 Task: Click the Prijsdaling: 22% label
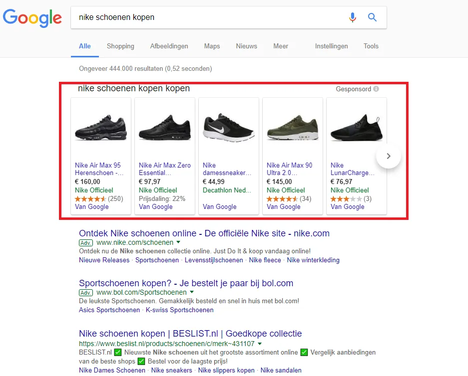click(x=162, y=199)
